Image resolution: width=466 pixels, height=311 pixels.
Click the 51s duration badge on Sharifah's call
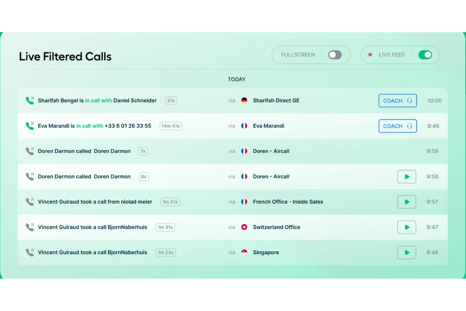pos(171,100)
